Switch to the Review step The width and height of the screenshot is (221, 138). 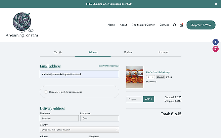[x=128, y=52]
